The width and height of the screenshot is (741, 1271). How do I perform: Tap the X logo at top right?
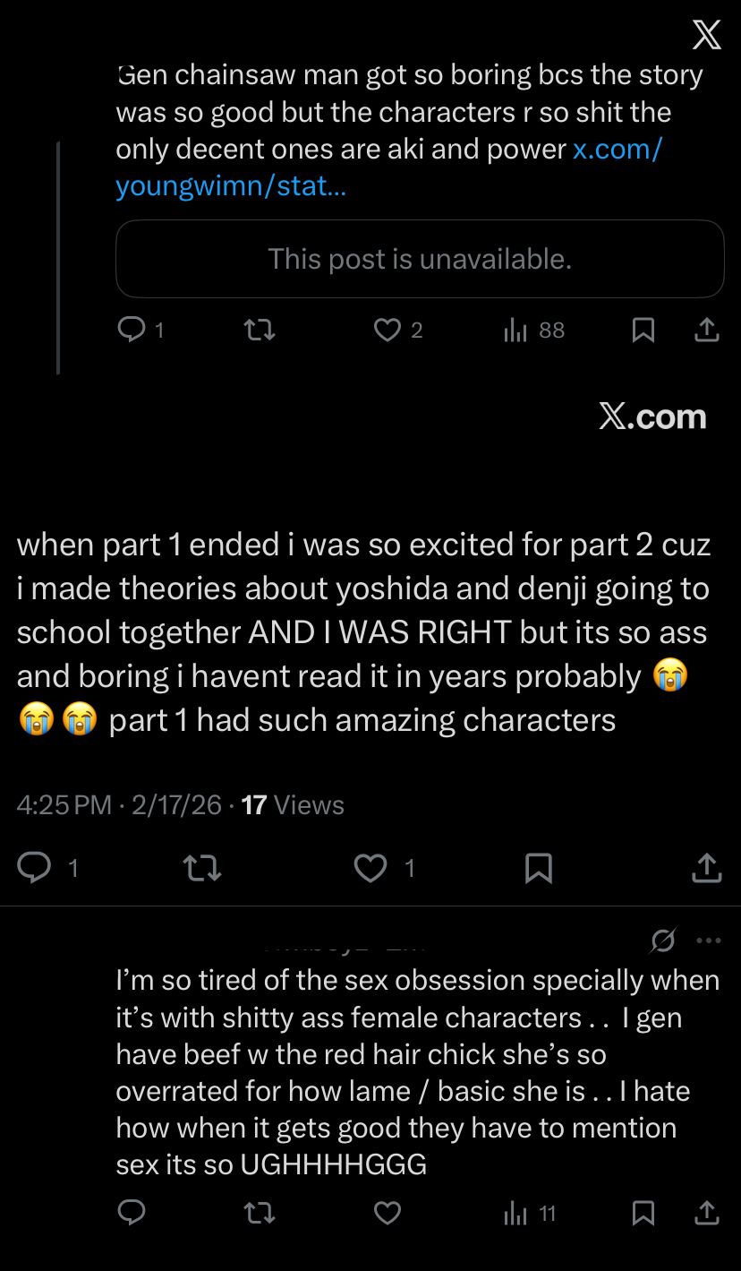pyautogui.click(x=706, y=36)
